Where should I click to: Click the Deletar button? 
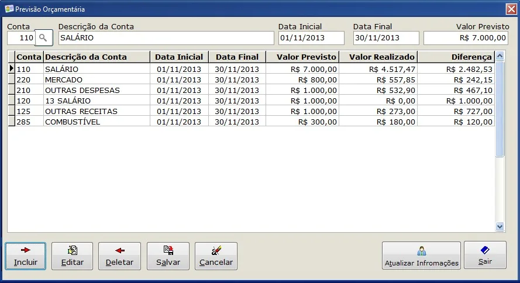click(119, 256)
